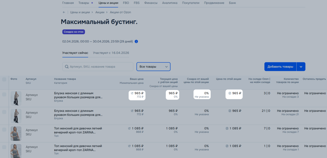
Task: Expand the arrow next to Добавить товары
Action: (301, 67)
